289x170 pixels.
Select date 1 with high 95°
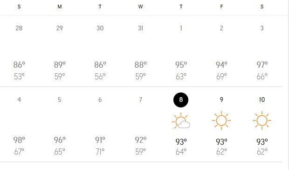tap(181, 51)
